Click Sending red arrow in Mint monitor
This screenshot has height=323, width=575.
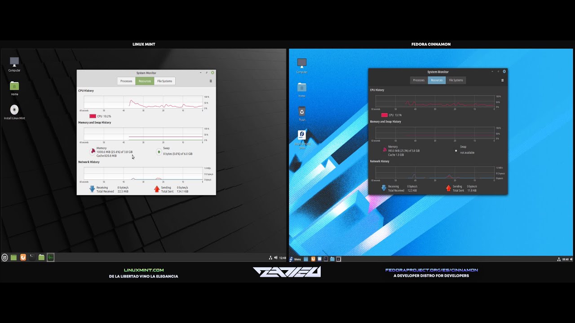[157, 189]
